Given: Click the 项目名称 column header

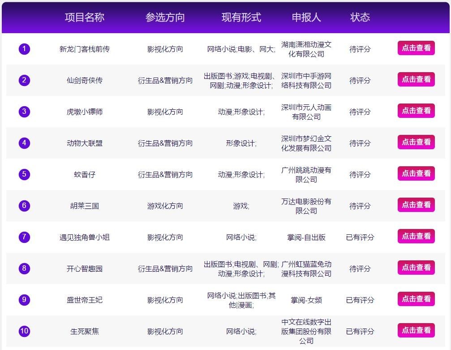Looking at the screenshot, I should (85, 17).
